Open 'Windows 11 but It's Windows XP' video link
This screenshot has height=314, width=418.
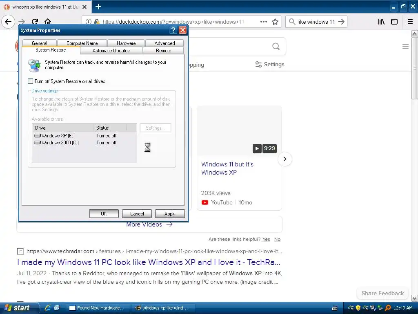click(x=227, y=168)
